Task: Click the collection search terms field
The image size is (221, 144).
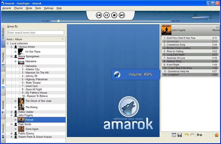Action: pos(36,33)
